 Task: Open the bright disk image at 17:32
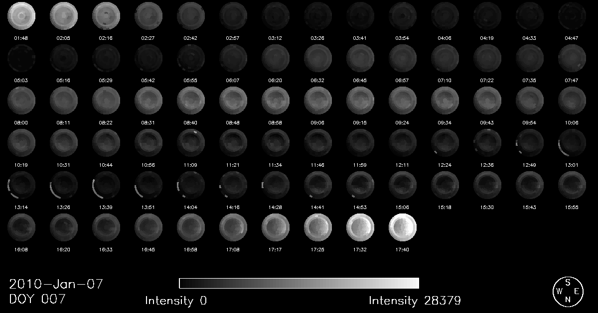click(360, 227)
